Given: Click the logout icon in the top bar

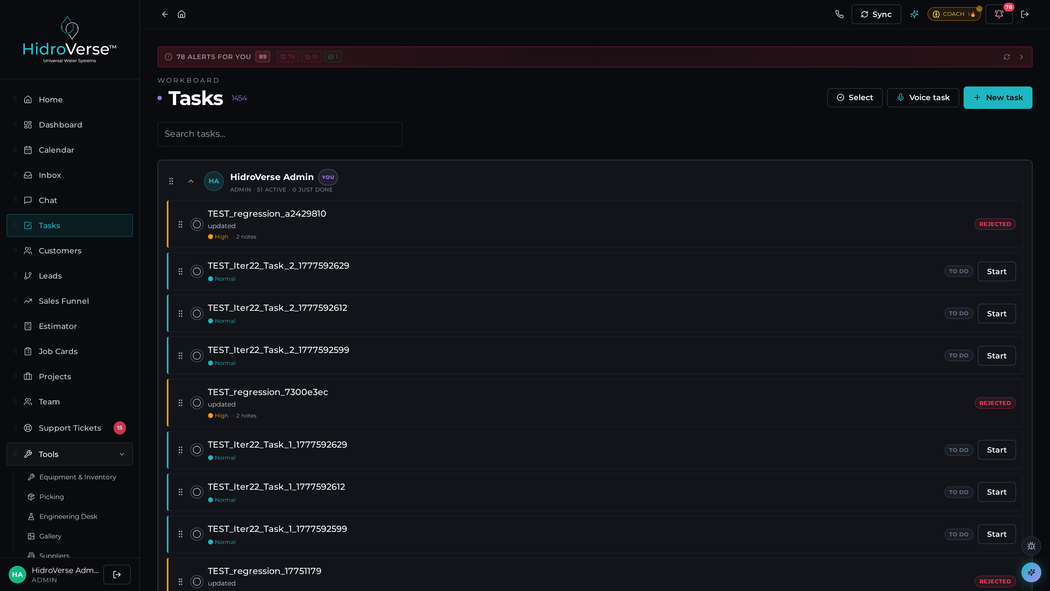Looking at the screenshot, I should tap(1025, 14).
